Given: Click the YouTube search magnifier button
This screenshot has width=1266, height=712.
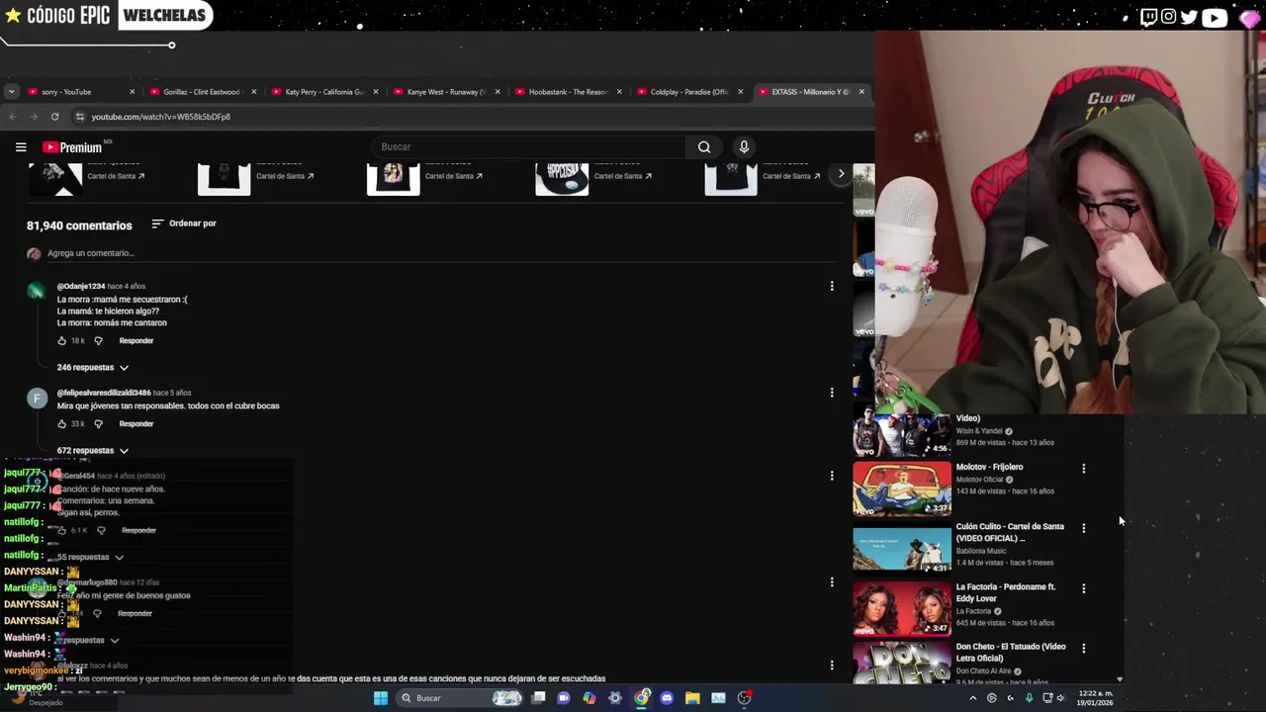Looking at the screenshot, I should (704, 147).
